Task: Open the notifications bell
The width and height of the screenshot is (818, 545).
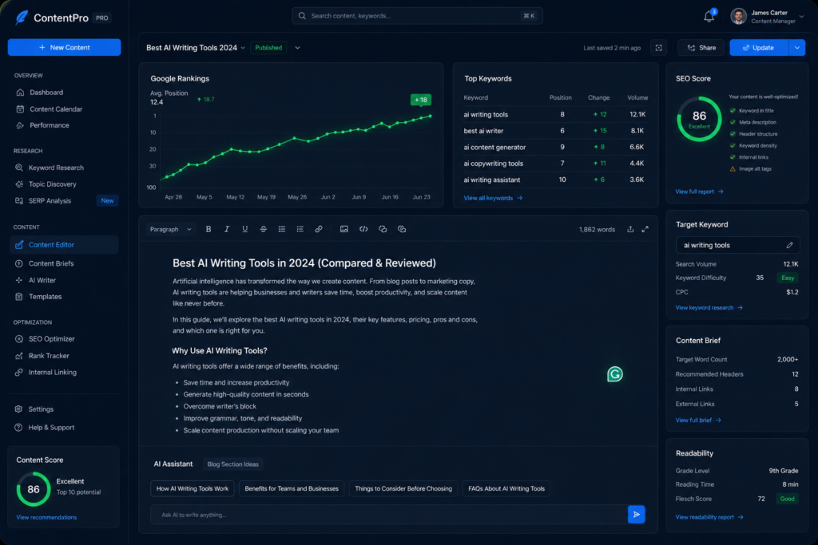Action: (709, 17)
